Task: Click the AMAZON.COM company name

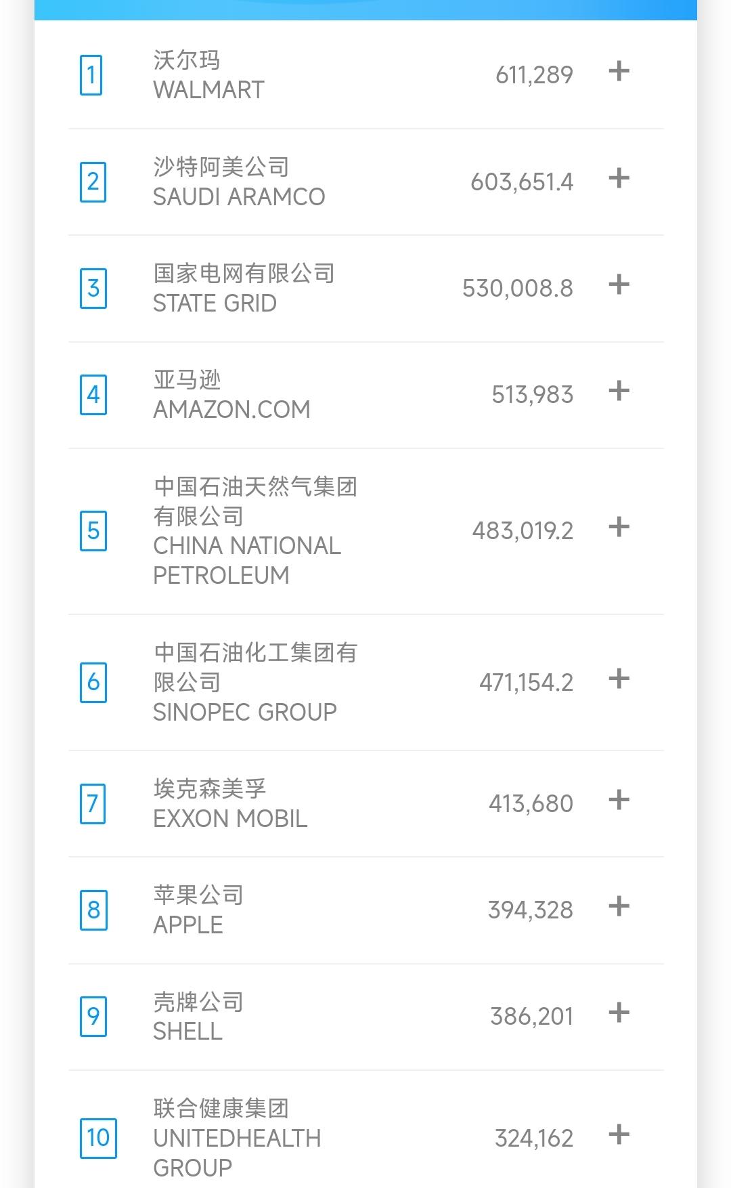Action: point(231,409)
